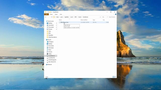
Task: Open Quick access in navigation pane
Action: (51, 21)
